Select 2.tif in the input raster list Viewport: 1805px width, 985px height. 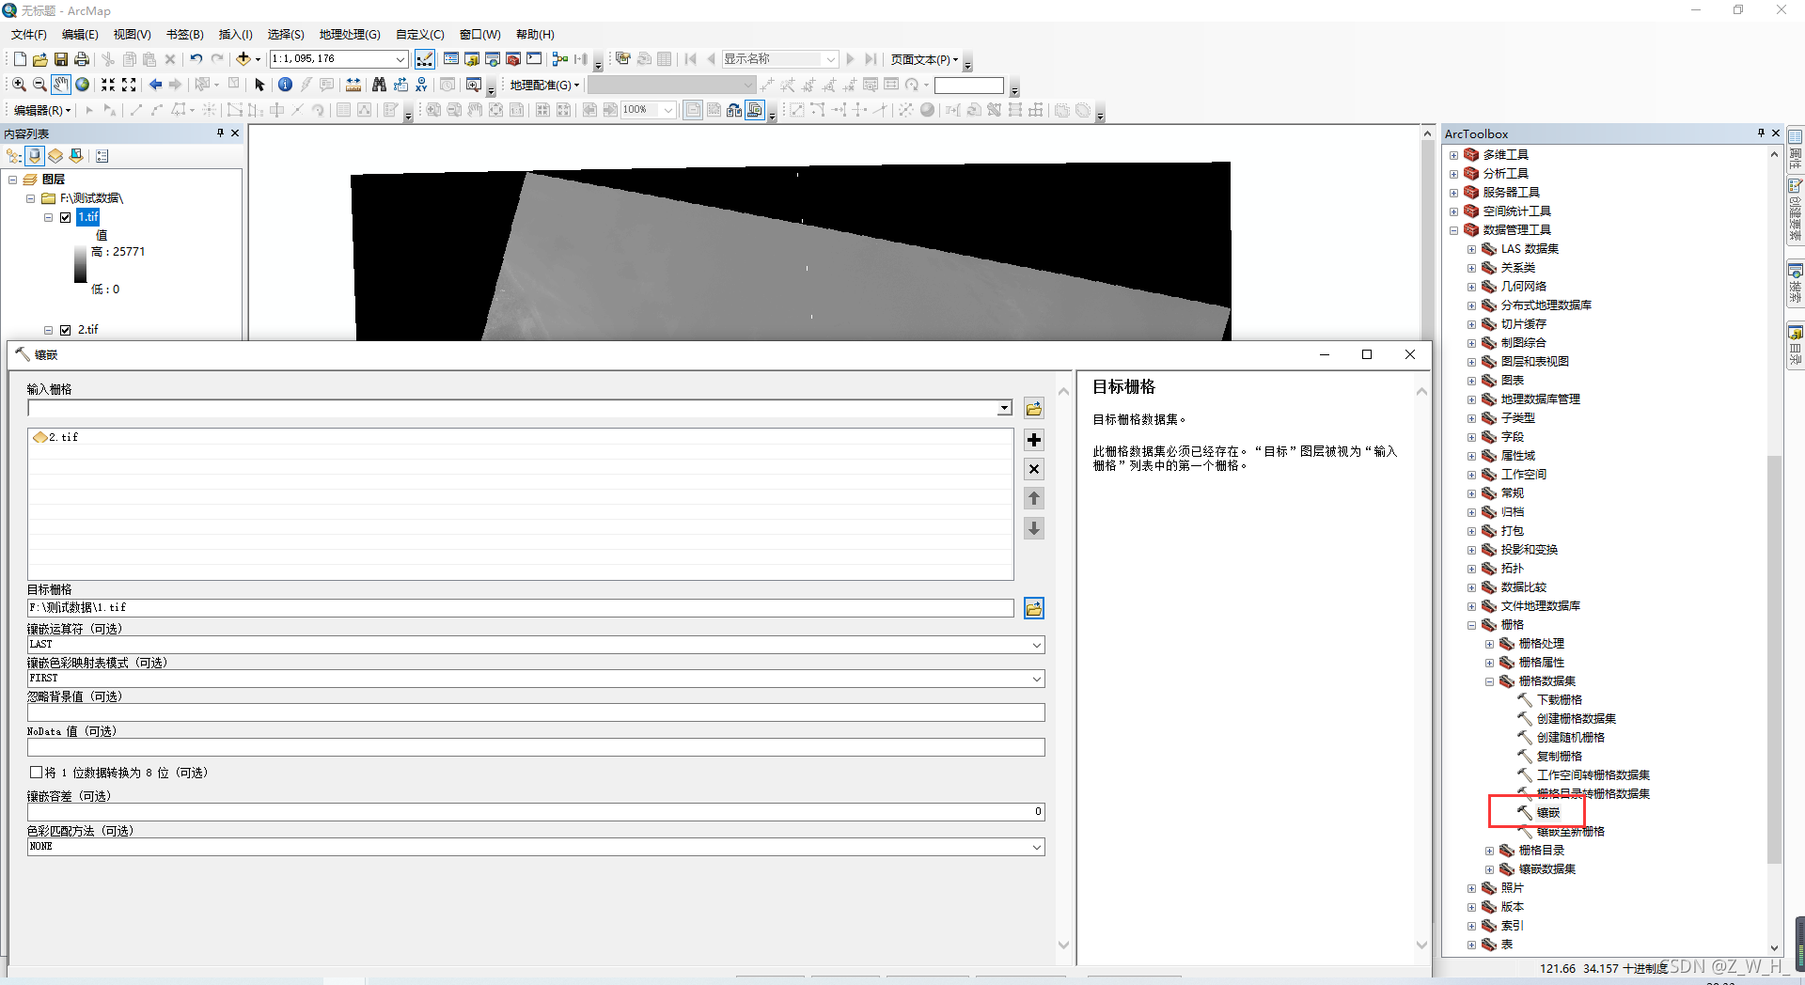point(55,438)
